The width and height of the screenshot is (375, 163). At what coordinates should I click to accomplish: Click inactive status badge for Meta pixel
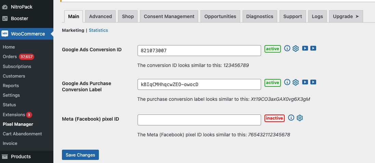pyautogui.click(x=274, y=118)
